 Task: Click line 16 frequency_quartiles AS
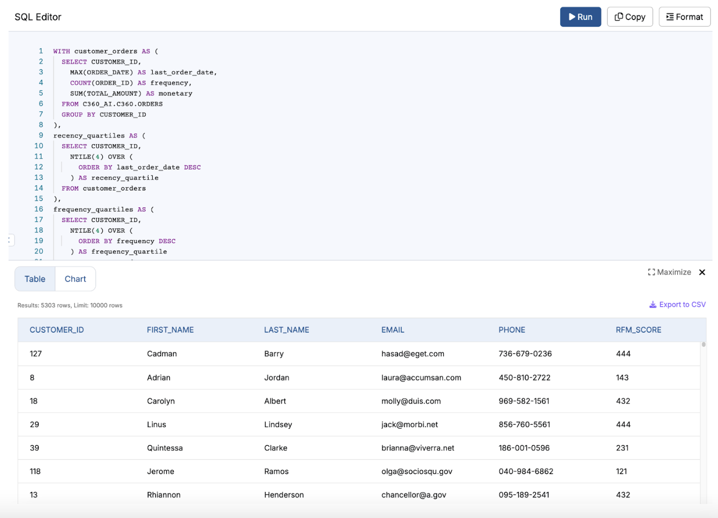tap(104, 209)
